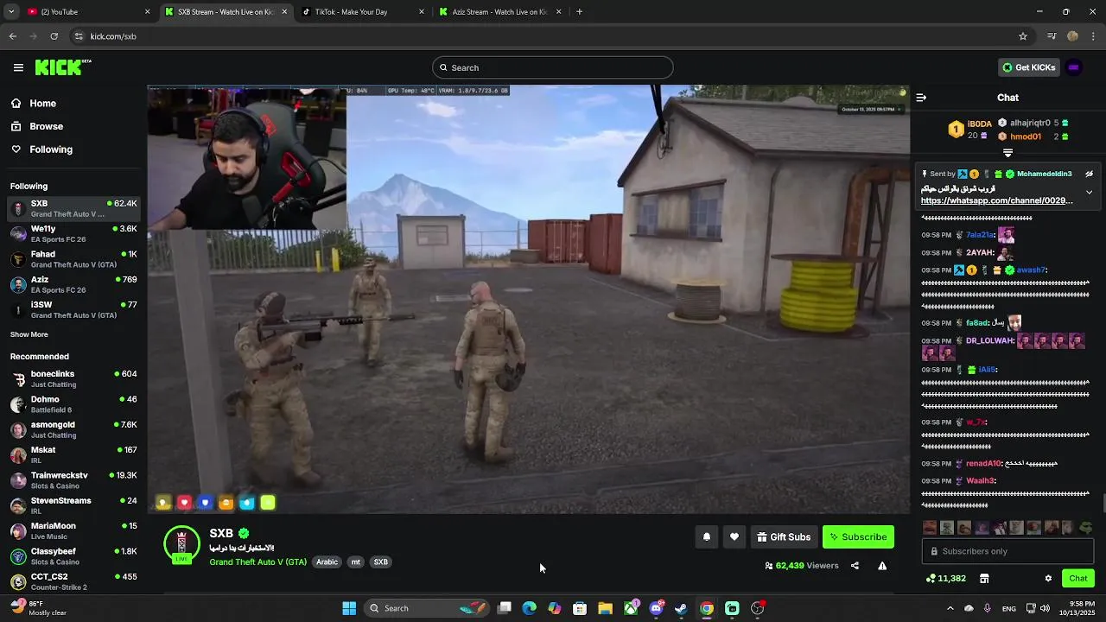Open We11y channel in sidebar
Screen dimensions: 1106x622
pyautogui.click(x=73, y=234)
